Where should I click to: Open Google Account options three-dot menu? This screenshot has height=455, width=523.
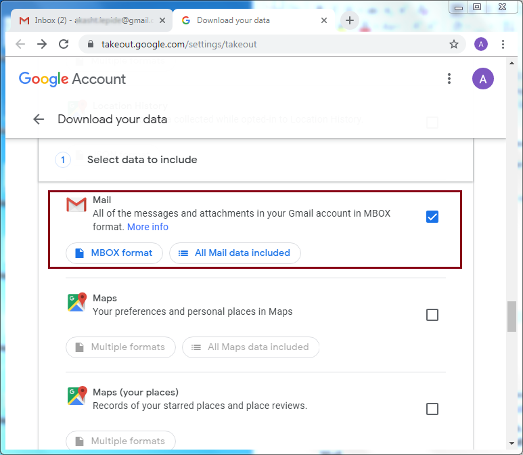449,79
